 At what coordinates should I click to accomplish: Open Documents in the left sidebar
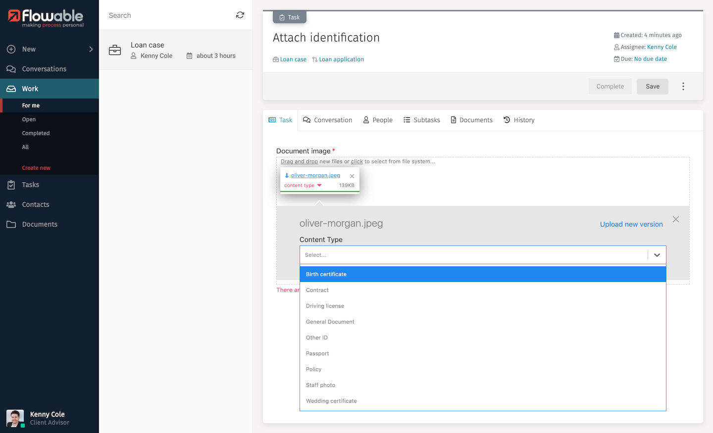tap(40, 224)
